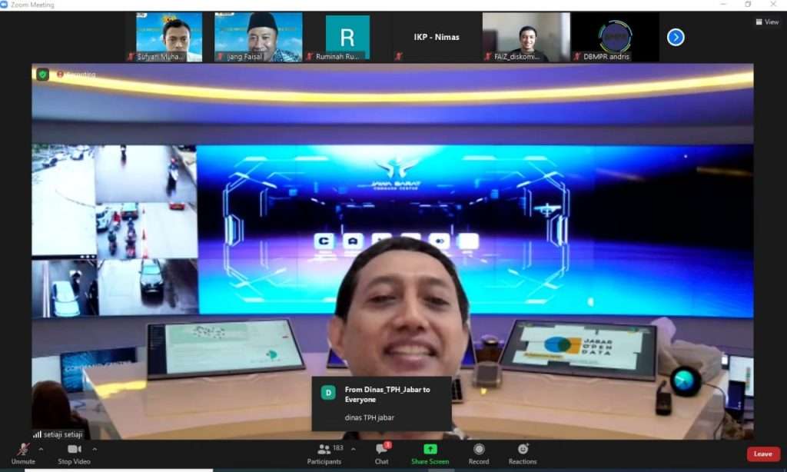Image resolution: width=787 pixels, height=472 pixels.
Task: Select Ijang Faisal video thumbnail
Action: coord(258,37)
